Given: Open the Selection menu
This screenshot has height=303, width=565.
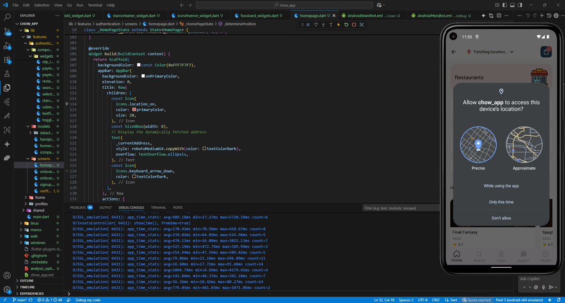Looking at the screenshot, I should 42,5.
